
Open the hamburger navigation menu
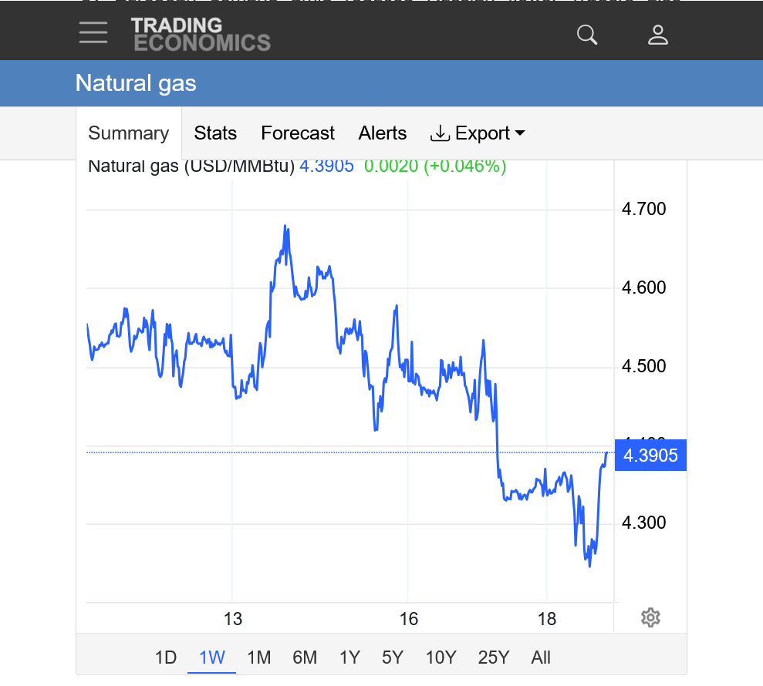pyautogui.click(x=93, y=33)
